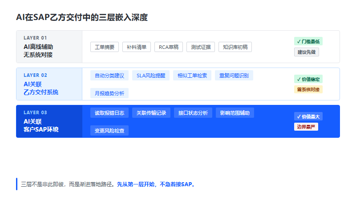Click the '✓ 门槛最低' badge
Viewport: 356px width, 200px height.
pos(308,41)
